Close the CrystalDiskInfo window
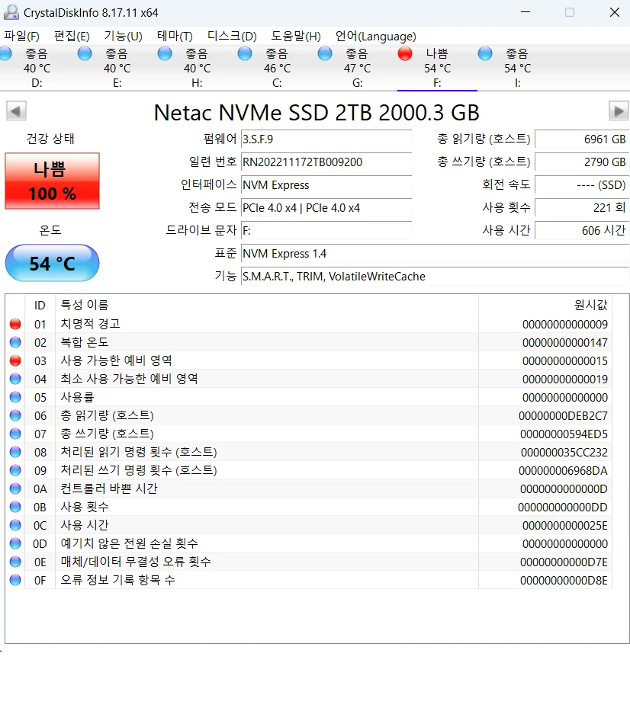The height and width of the screenshot is (711, 630). coord(615,12)
